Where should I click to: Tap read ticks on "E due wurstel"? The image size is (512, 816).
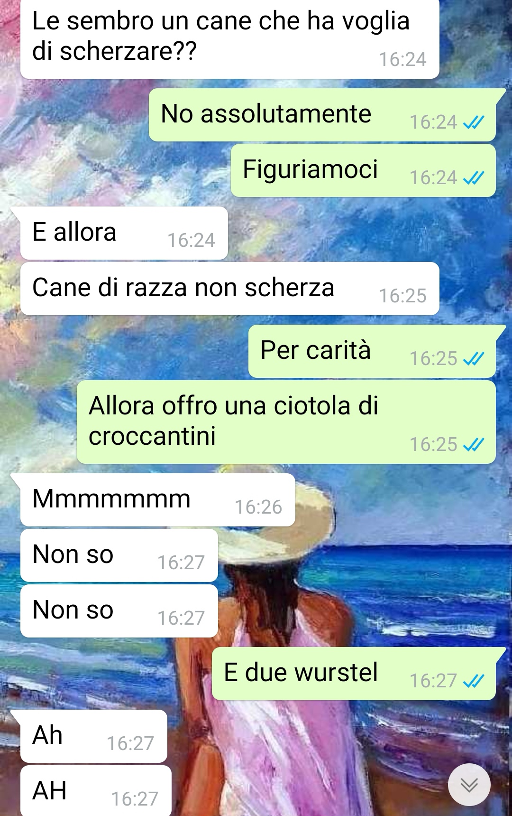[x=473, y=681]
